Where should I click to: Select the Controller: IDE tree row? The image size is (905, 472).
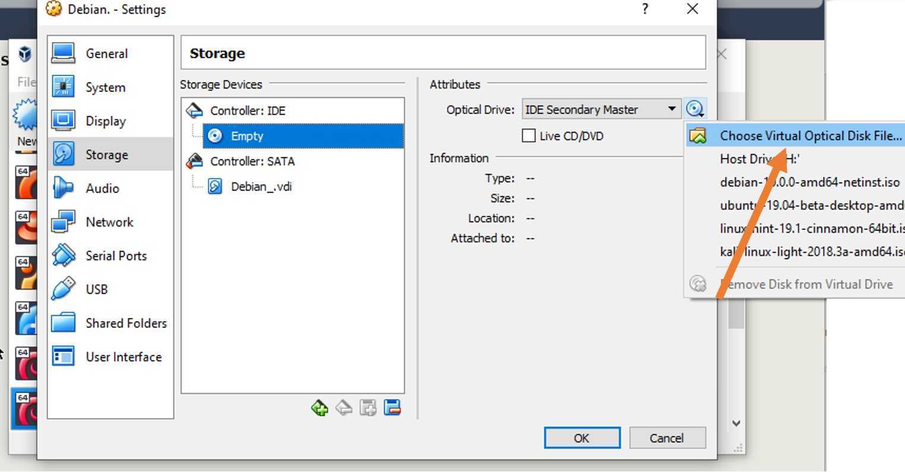[293, 110]
